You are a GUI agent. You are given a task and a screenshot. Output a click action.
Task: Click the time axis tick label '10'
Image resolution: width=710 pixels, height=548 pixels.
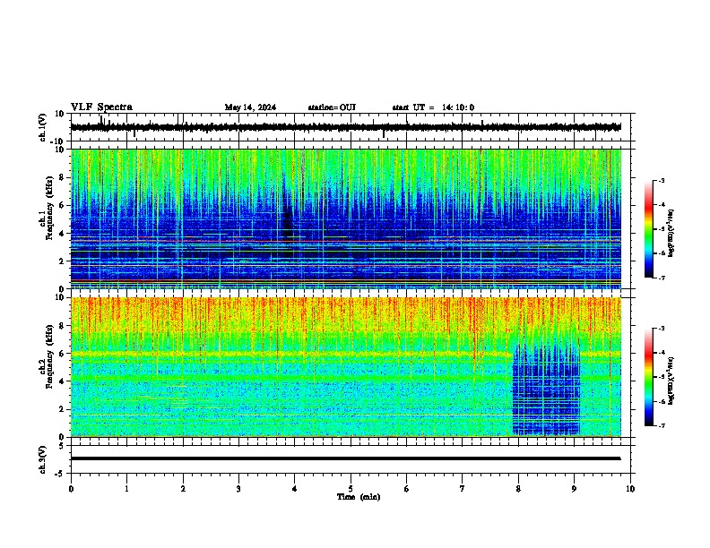tap(630, 489)
